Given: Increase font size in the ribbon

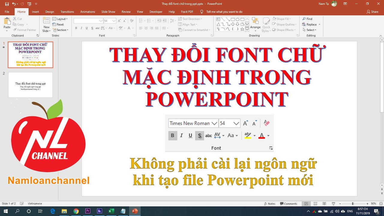Looking at the screenshot, I should (119, 21).
